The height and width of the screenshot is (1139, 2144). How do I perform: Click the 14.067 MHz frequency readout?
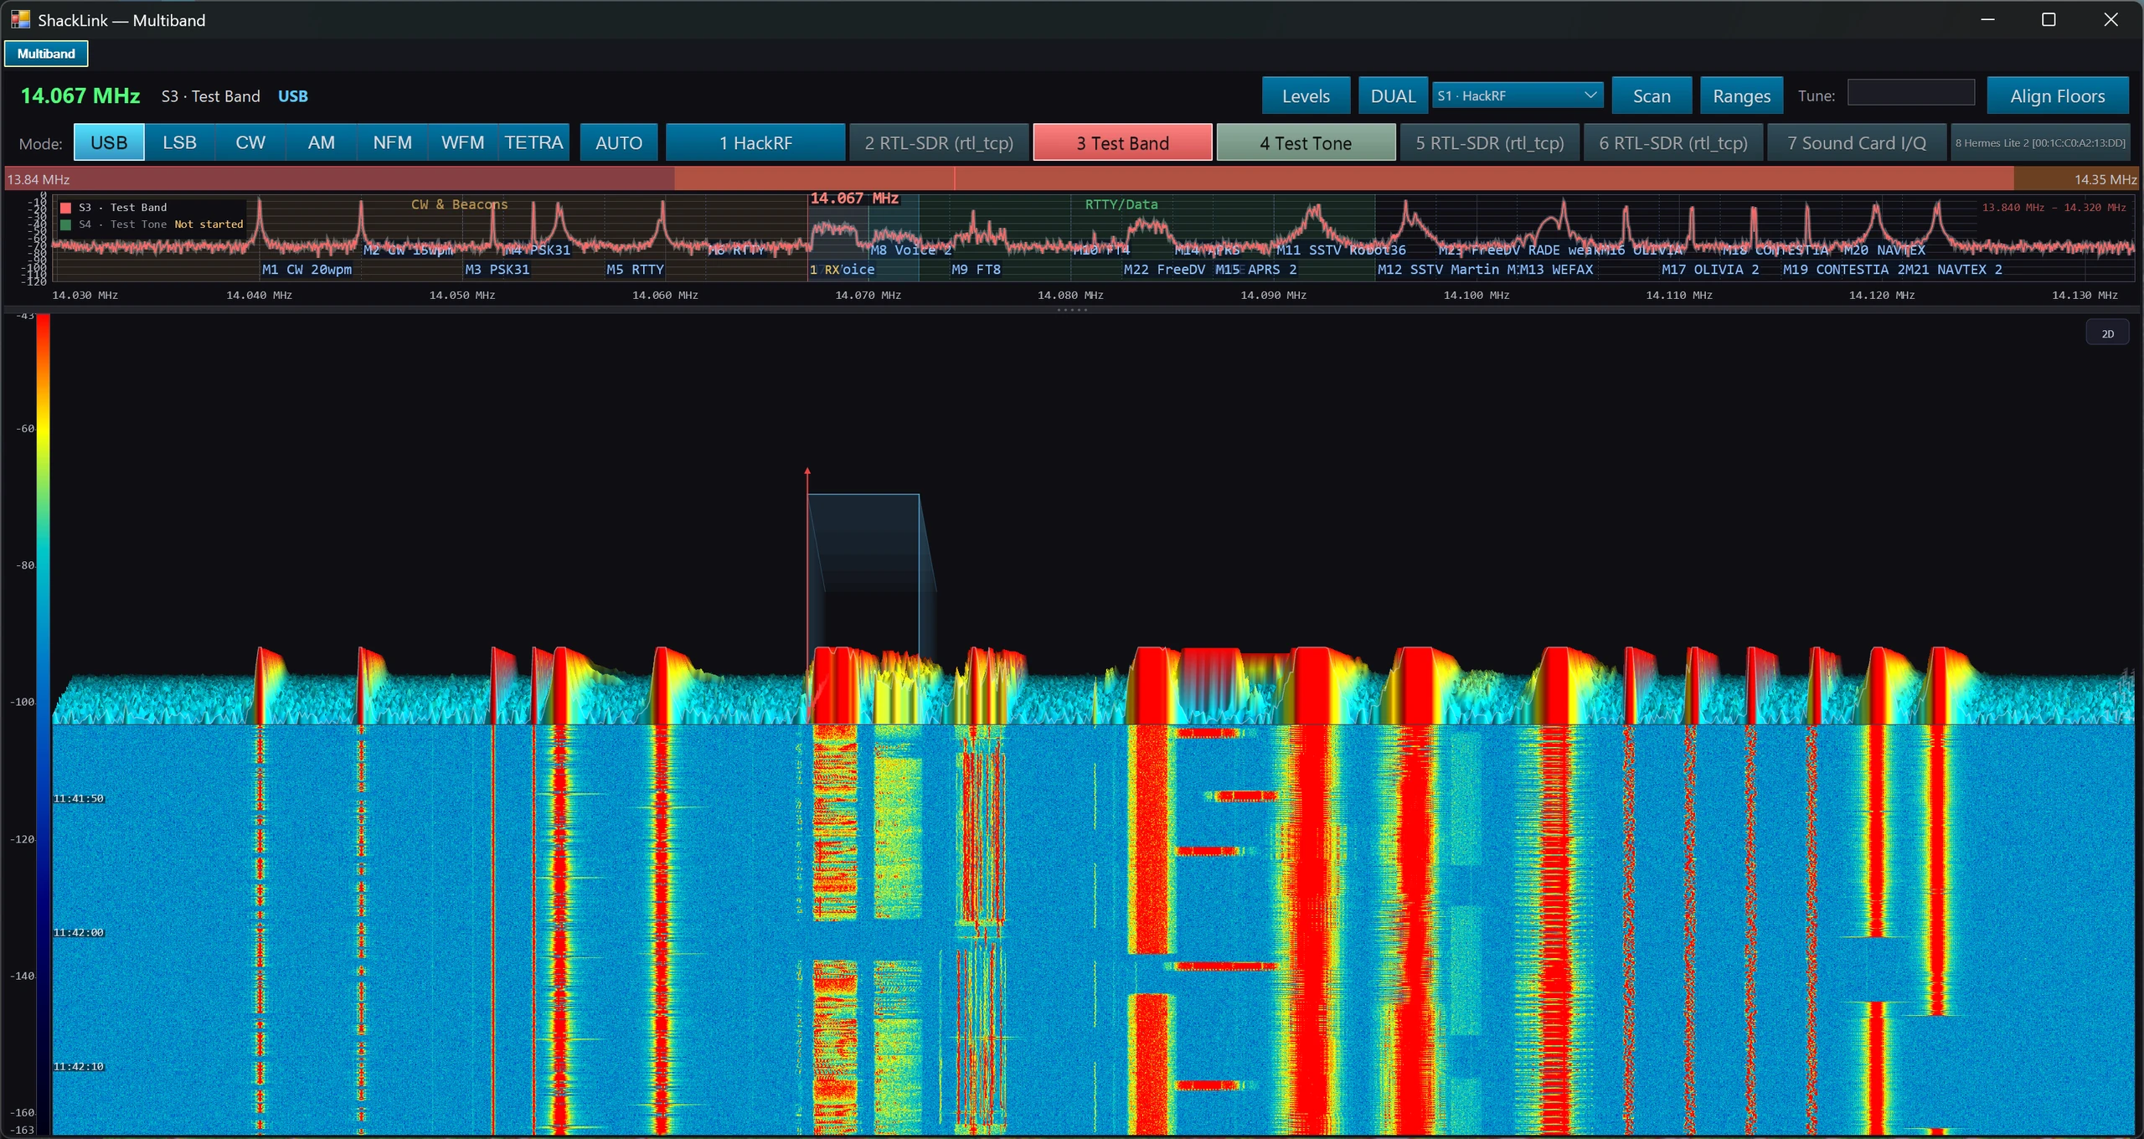pos(80,95)
